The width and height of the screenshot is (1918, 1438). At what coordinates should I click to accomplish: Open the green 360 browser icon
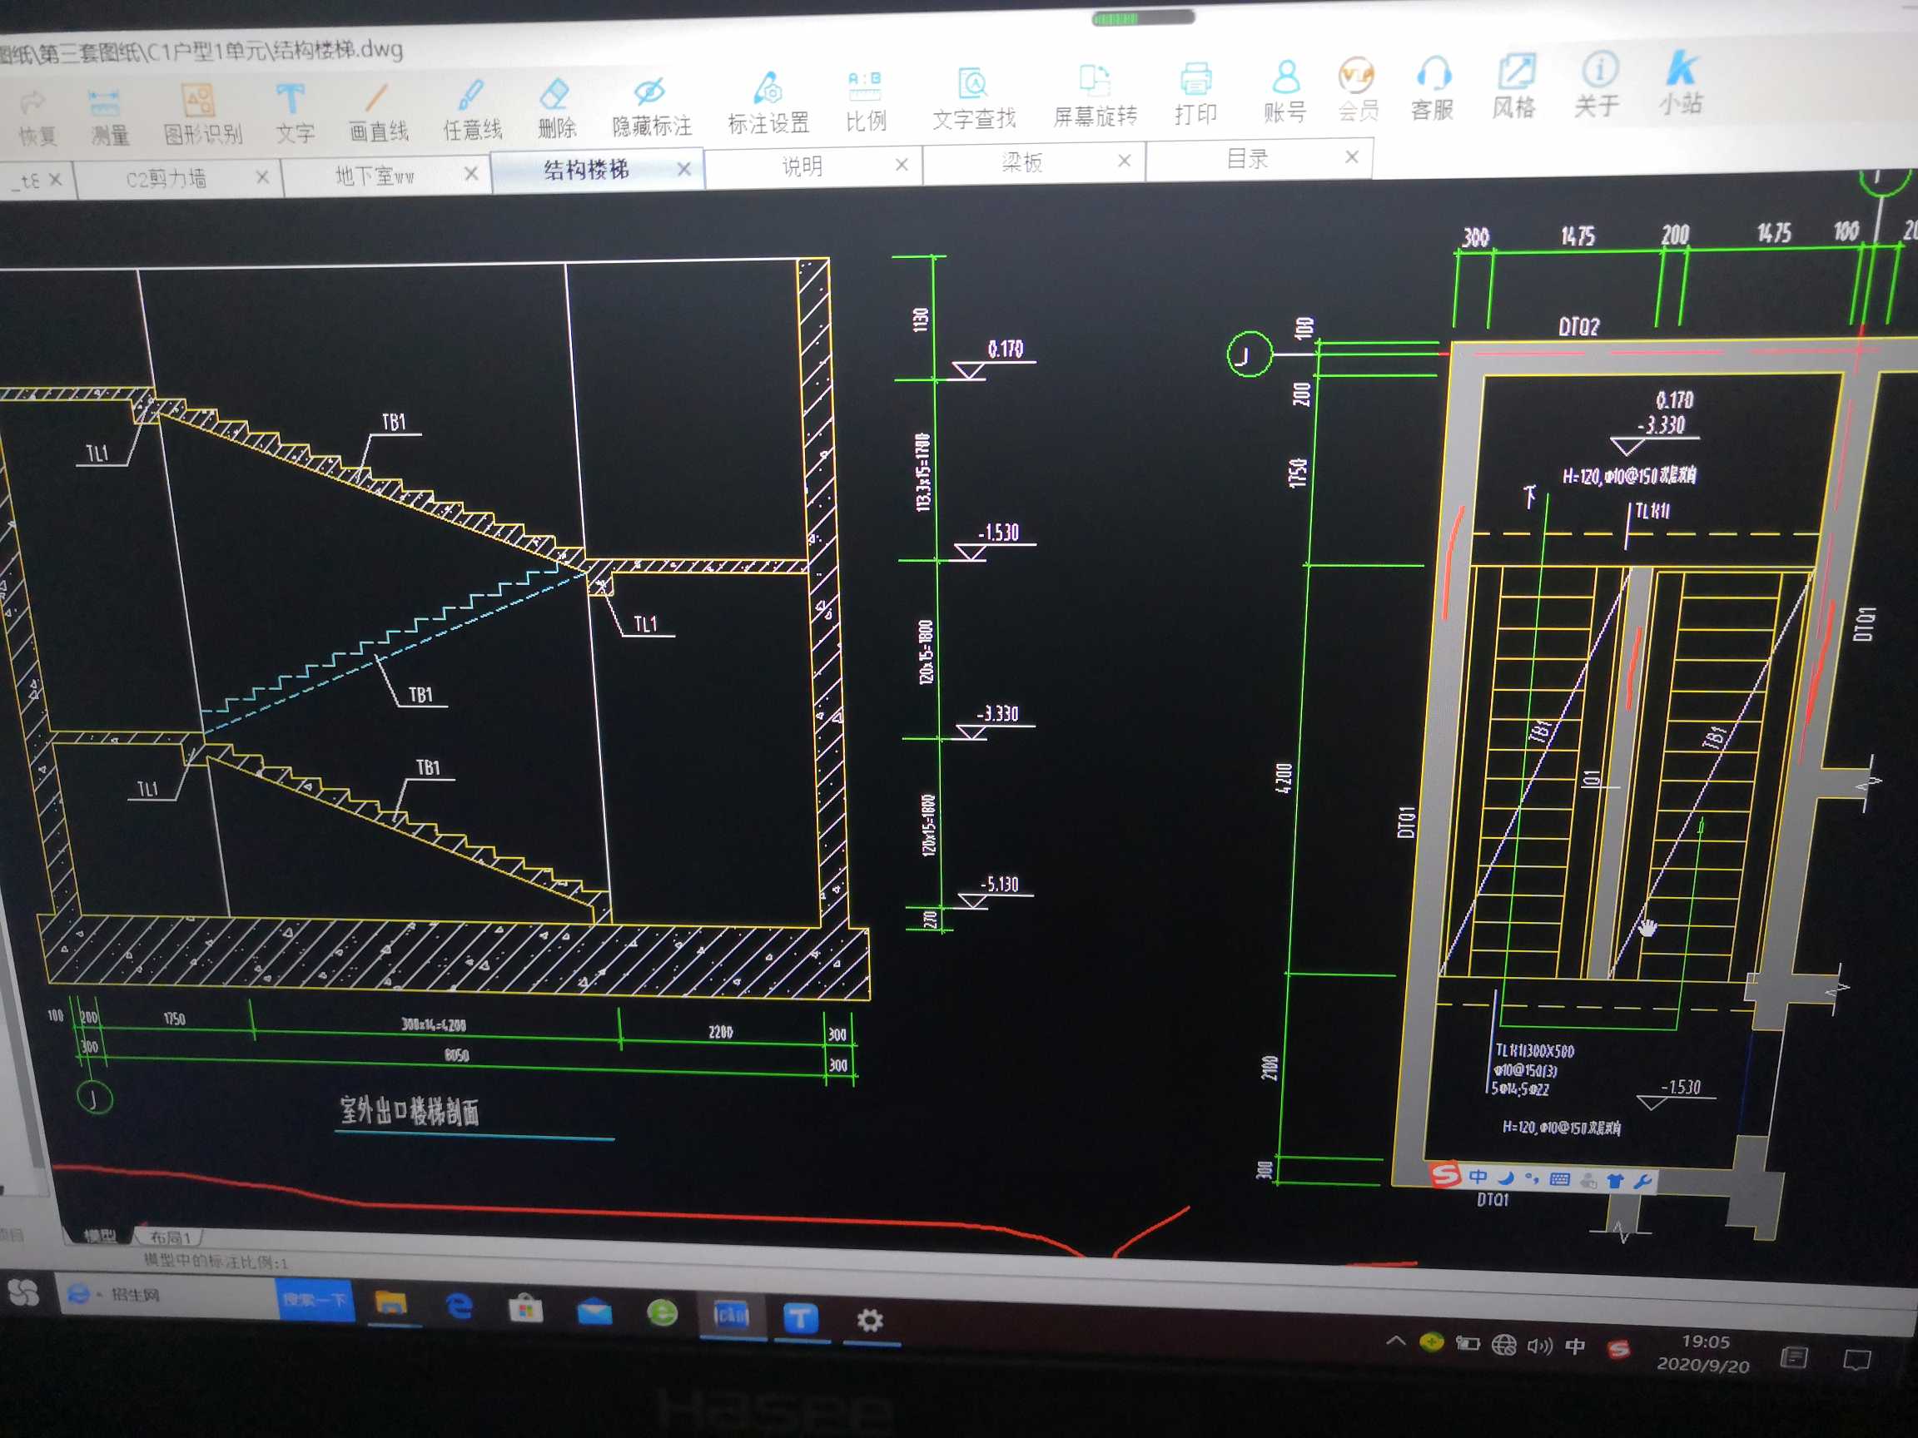[x=663, y=1313]
